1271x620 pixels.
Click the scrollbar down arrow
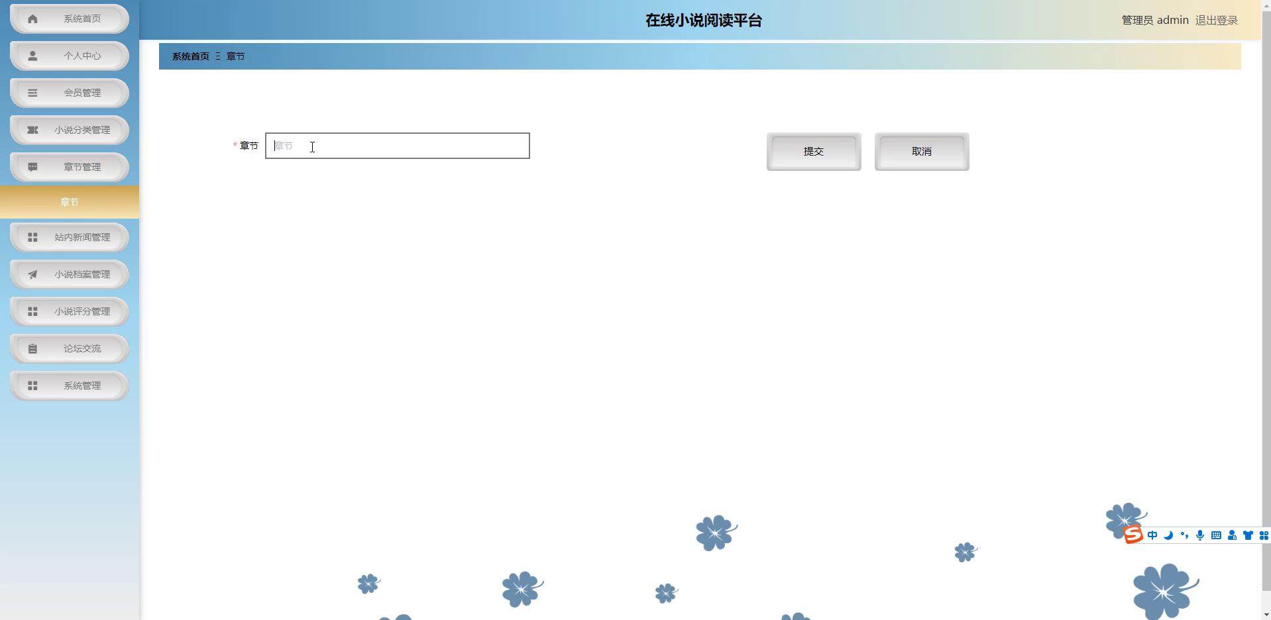1266,615
